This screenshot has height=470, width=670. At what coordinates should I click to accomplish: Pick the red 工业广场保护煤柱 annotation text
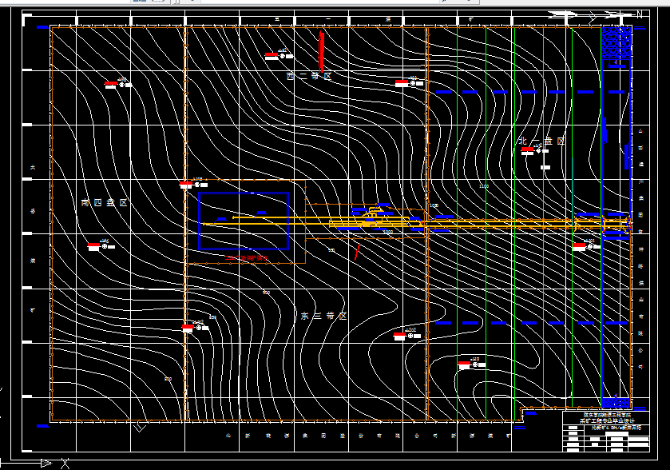click(x=247, y=258)
